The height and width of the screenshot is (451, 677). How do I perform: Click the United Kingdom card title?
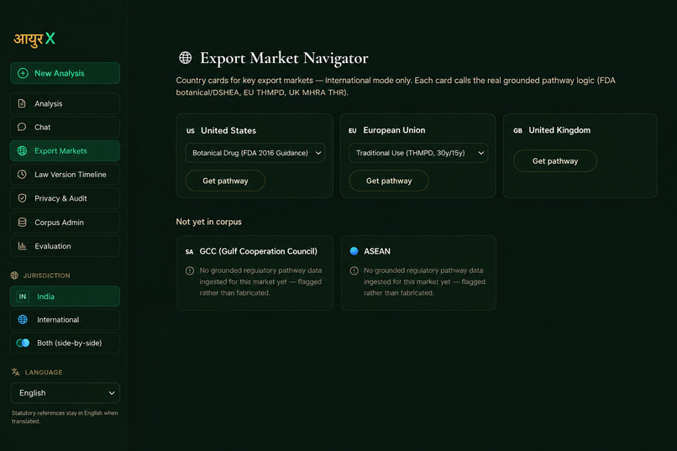(559, 130)
